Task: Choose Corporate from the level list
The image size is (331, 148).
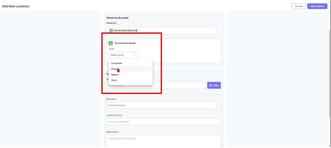Action: click(117, 63)
